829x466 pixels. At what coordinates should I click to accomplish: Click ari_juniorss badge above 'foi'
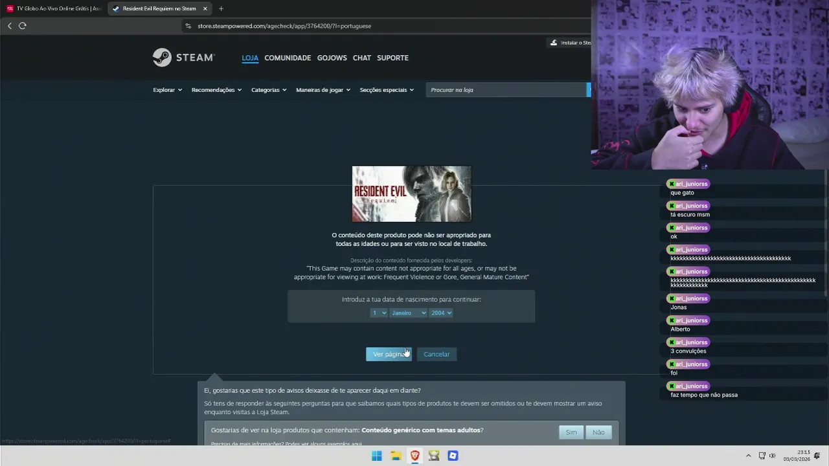[688, 364]
